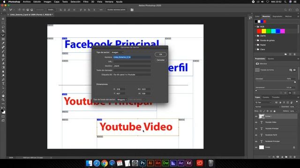This screenshot has width=300, height=168.
Task: Click add layer mask icon in Layers panel
Action: [278, 157]
